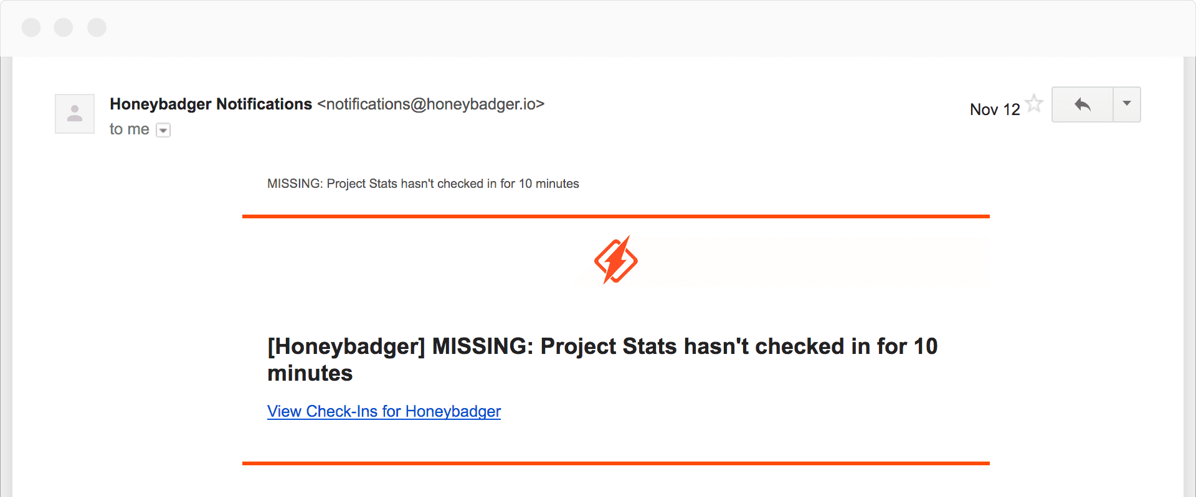Screen dimensions: 1196x497
Task: Click the Honeybadger Notifications sender name
Action: coord(211,104)
